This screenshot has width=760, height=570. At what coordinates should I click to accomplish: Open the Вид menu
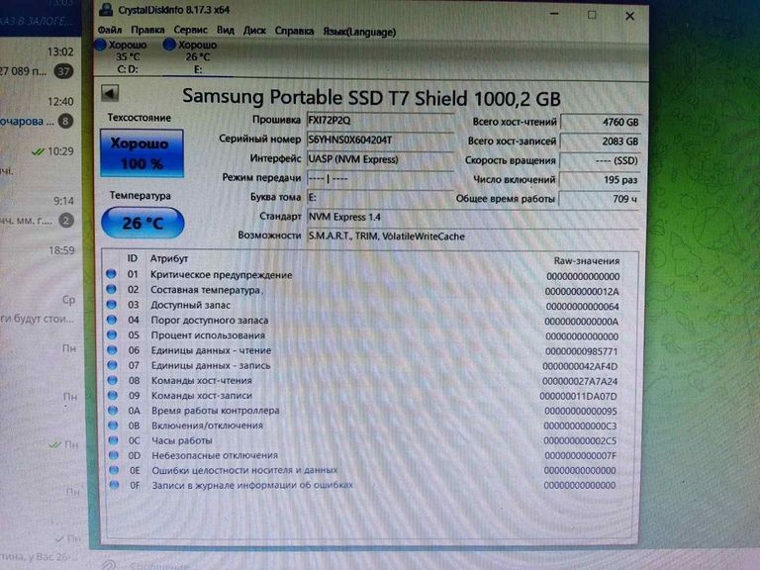(x=225, y=31)
